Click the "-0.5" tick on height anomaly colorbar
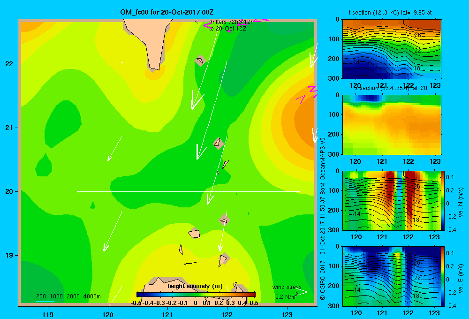The height and width of the screenshot is (319, 469). pos(136,303)
